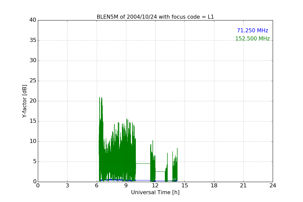Click the x-axis tick label 24
303x202 pixels.
(x=273, y=185)
